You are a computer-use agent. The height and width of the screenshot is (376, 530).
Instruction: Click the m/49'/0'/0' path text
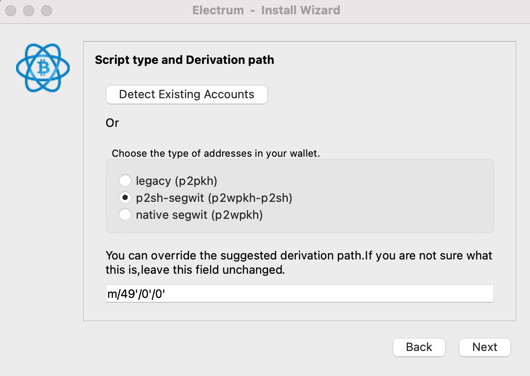point(136,294)
